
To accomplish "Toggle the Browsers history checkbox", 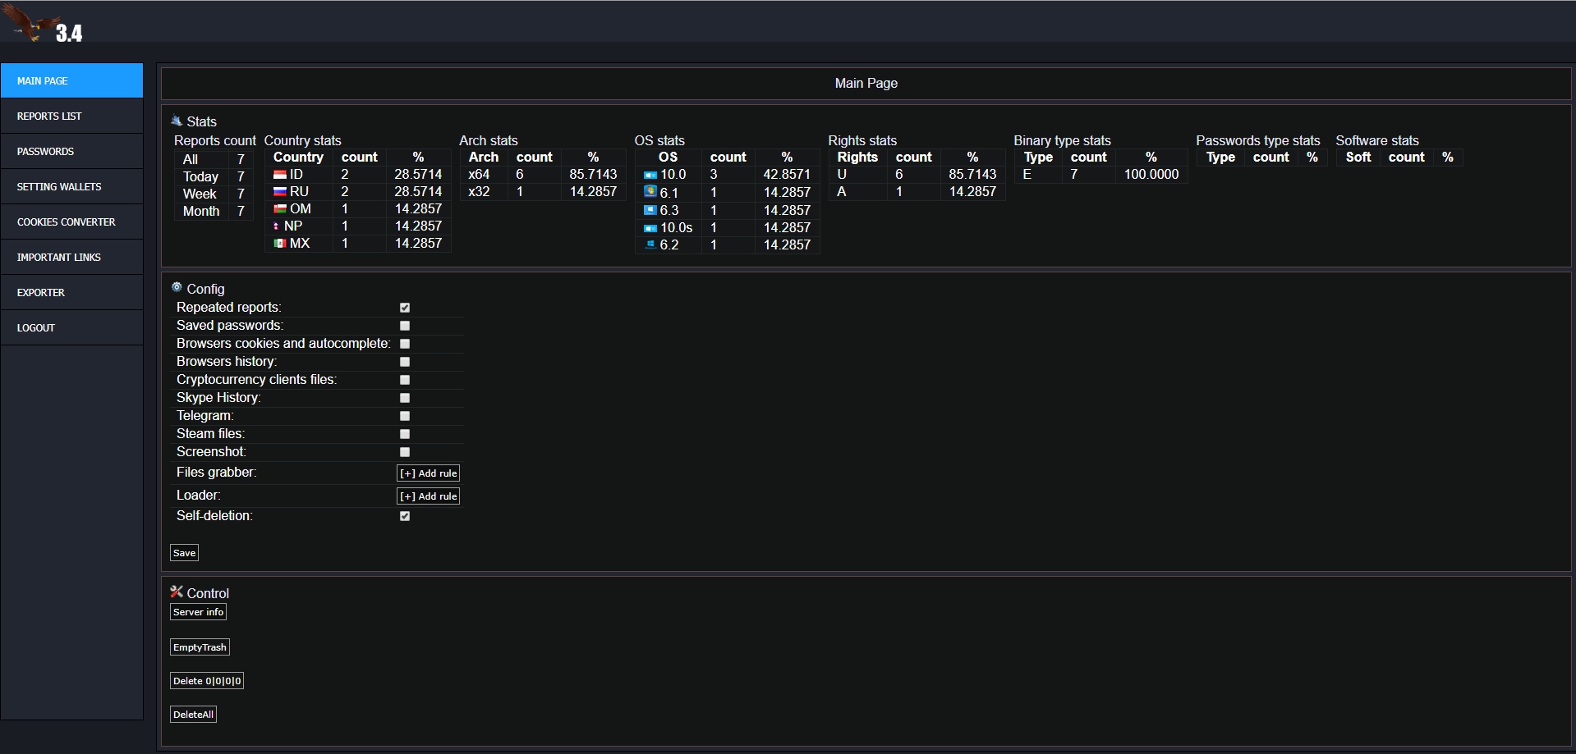I will 405,362.
